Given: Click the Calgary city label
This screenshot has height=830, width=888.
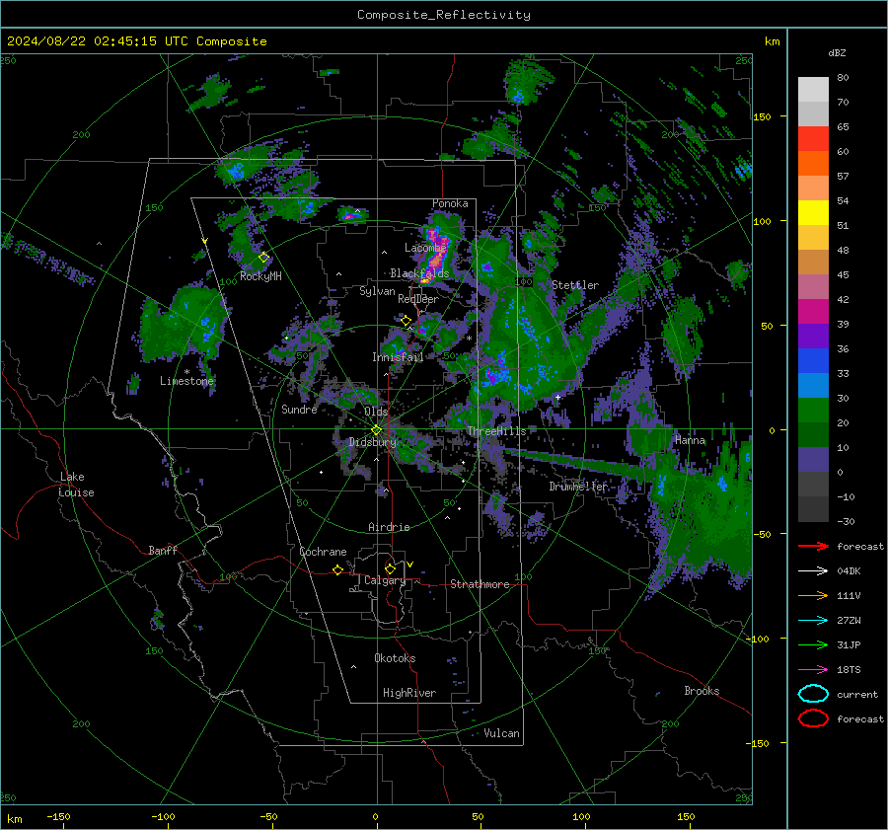Looking at the screenshot, I should tap(385, 580).
